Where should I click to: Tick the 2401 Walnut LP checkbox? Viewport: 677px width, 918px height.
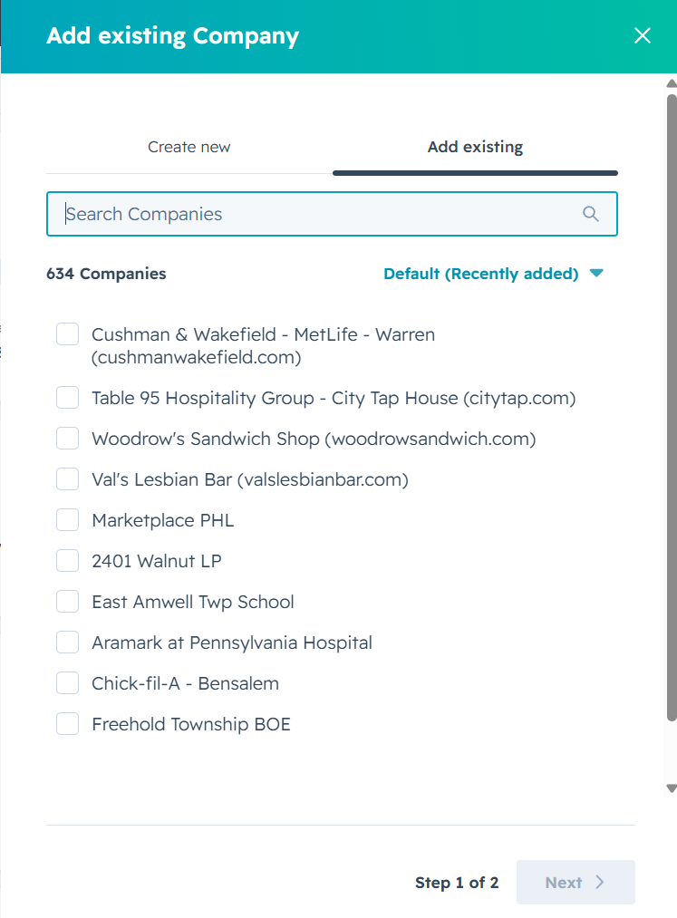(x=67, y=561)
